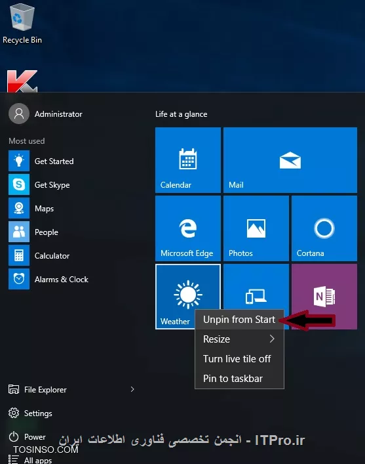The width and height of the screenshot is (365, 464).
Task: Expand the Resize submenu arrow
Action: click(272, 339)
